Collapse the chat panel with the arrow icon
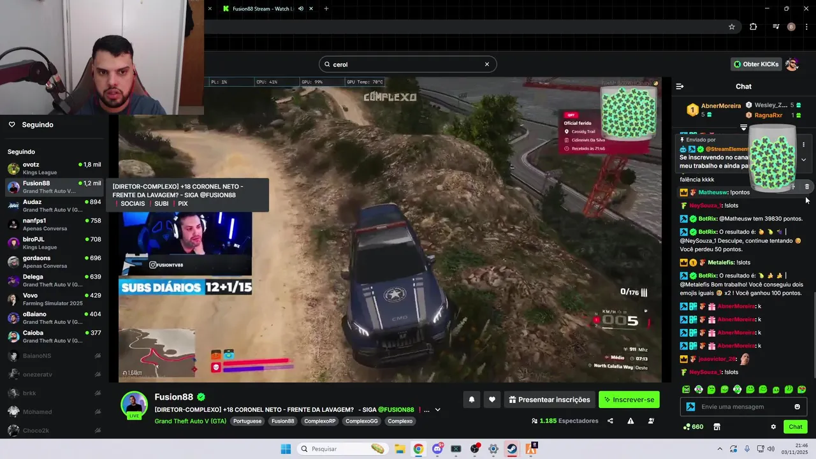816x459 pixels. tap(680, 86)
